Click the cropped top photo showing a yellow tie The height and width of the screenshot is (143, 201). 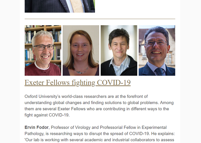60,6
